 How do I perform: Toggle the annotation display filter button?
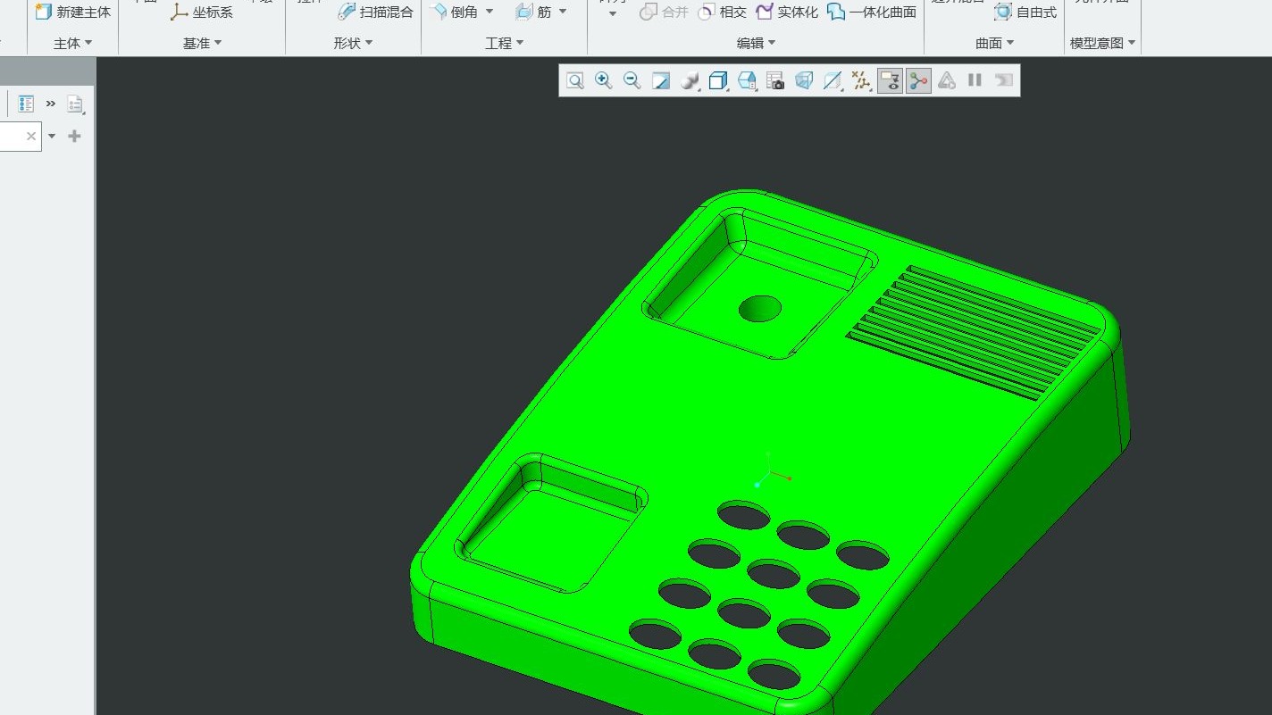(890, 81)
